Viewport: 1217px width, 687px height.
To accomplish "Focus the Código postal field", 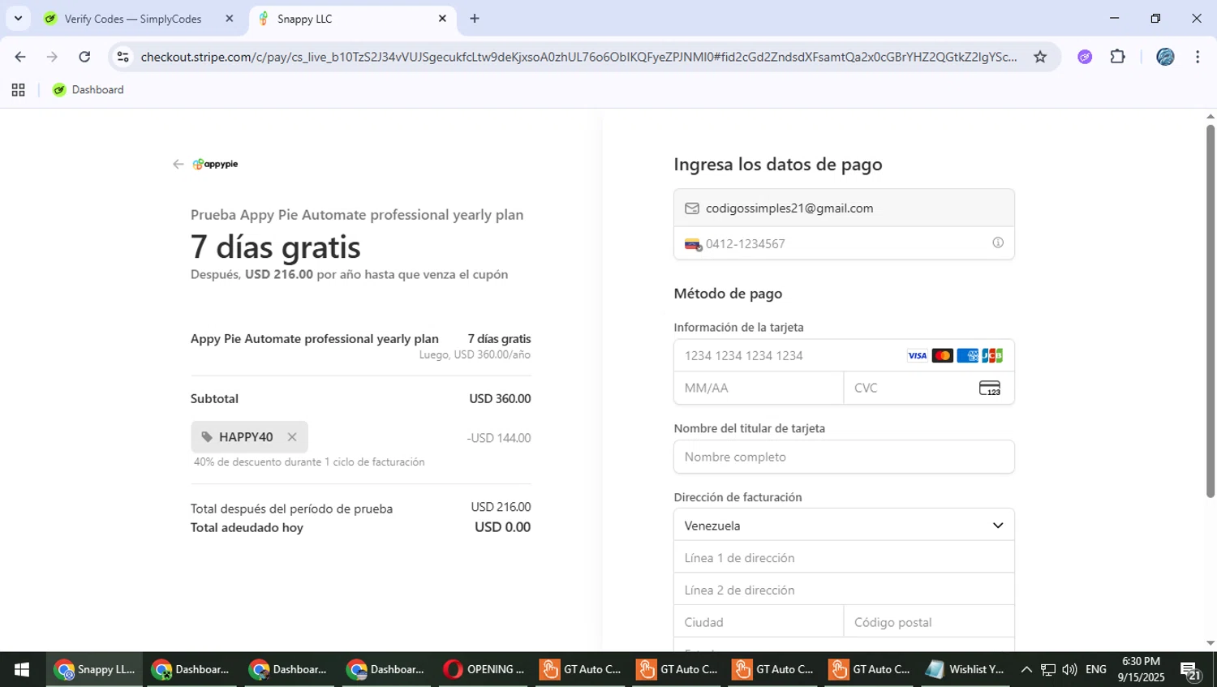I will [x=929, y=622].
